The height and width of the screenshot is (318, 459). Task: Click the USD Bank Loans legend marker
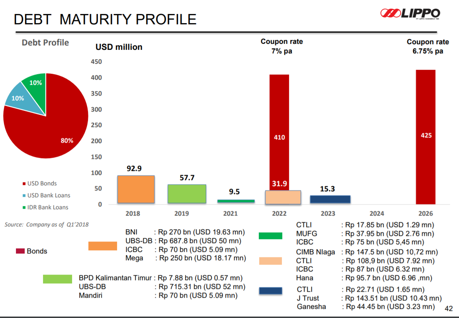(24, 196)
